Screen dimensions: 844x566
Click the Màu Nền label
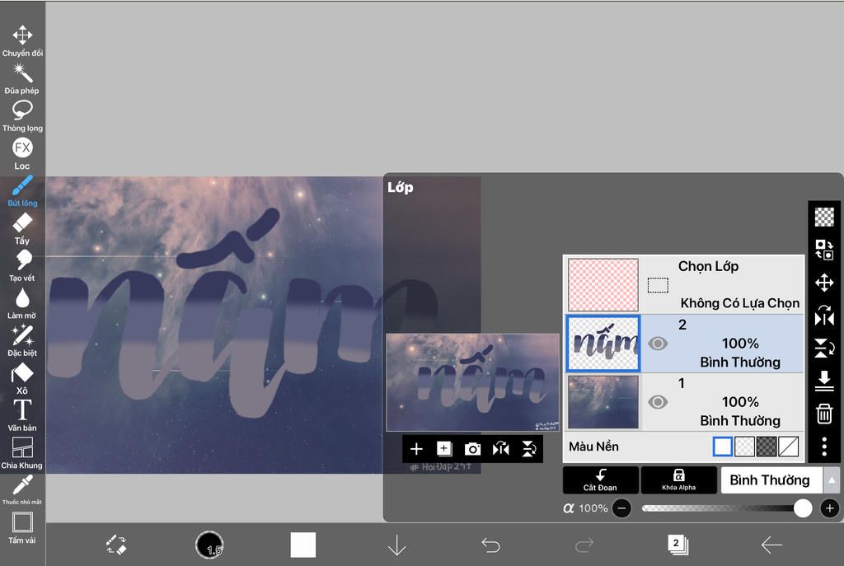point(593,447)
